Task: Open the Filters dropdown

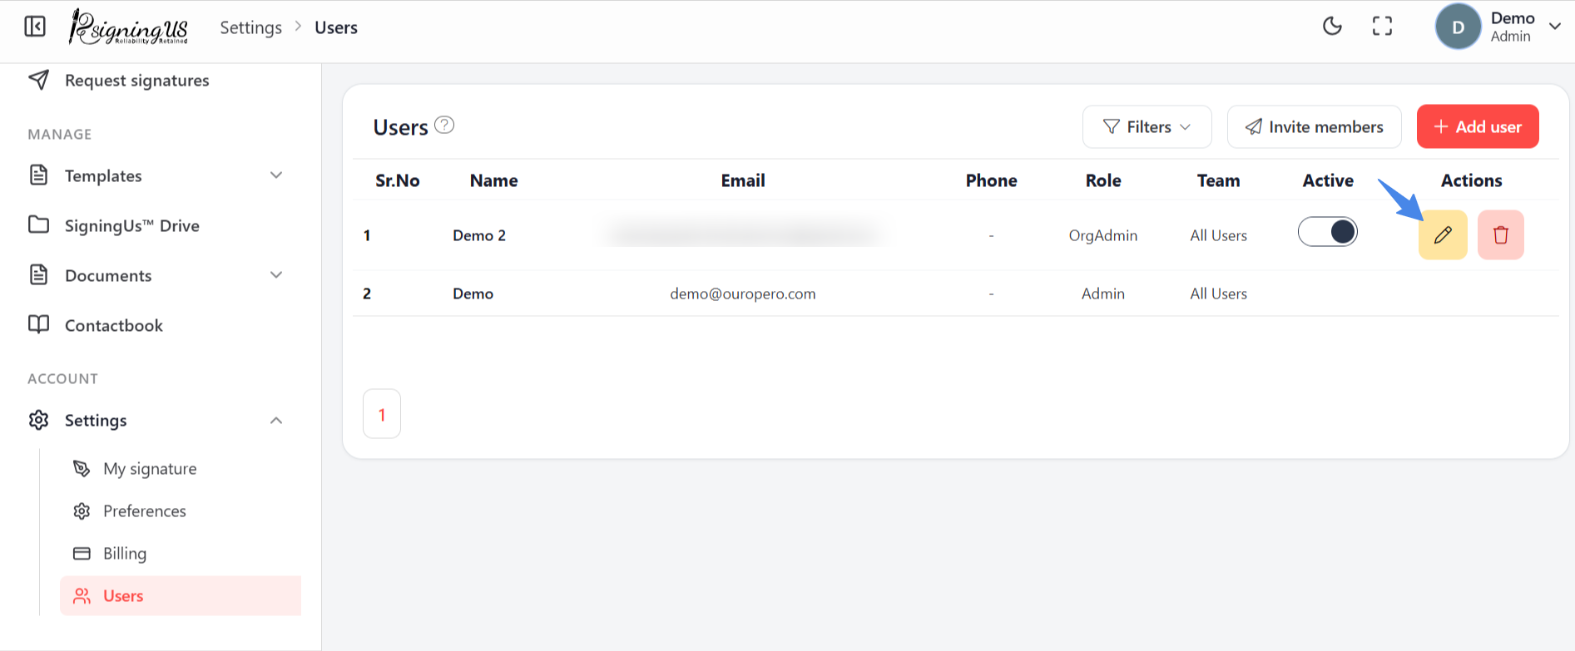Action: click(1147, 126)
